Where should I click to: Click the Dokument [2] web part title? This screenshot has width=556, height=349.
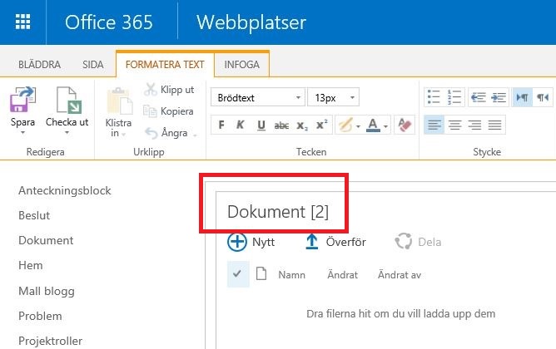pyautogui.click(x=278, y=212)
